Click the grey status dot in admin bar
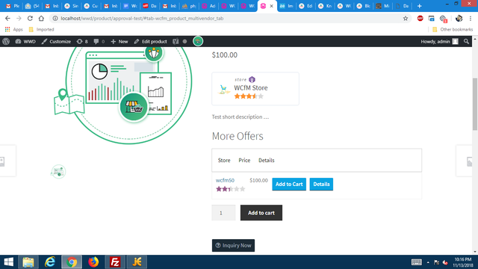Viewport: 478px width, 269px height. point(184,42)
